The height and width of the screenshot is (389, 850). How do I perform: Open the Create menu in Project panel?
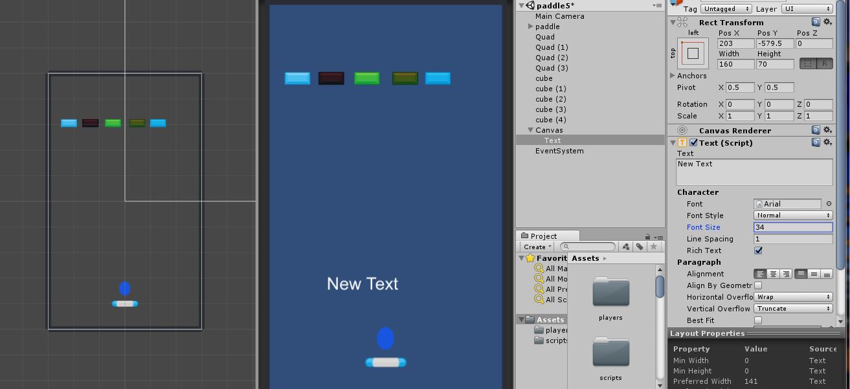point(536,247)
